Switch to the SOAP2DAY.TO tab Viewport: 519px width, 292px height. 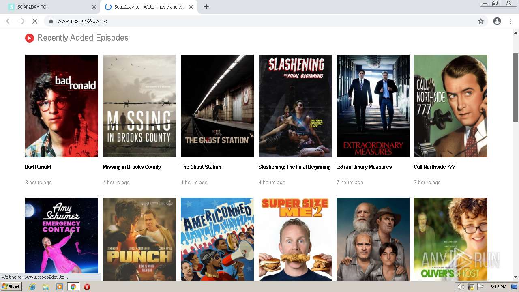(x=51, y=7)
